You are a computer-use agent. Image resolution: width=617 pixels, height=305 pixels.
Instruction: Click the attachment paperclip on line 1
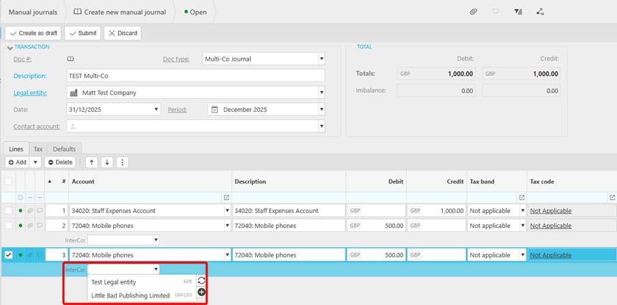point(30,211)
